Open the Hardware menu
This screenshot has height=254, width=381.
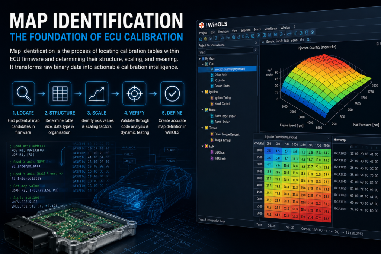point(223,32)
